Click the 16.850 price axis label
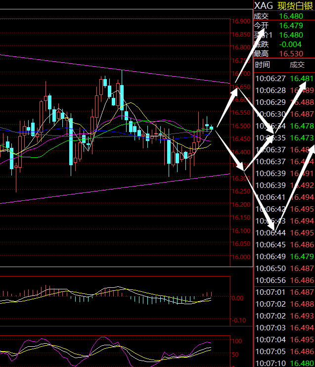This screenshot has height=367, width=315. click(x=241, y=35)
